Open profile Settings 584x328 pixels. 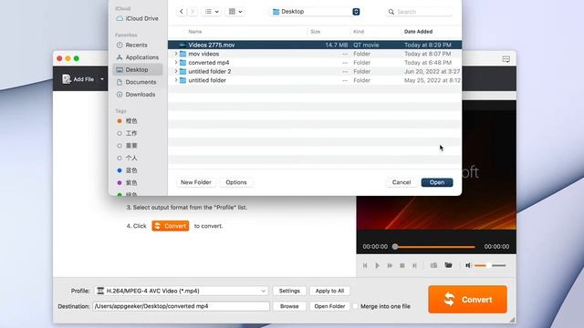[x=289, y=291]
